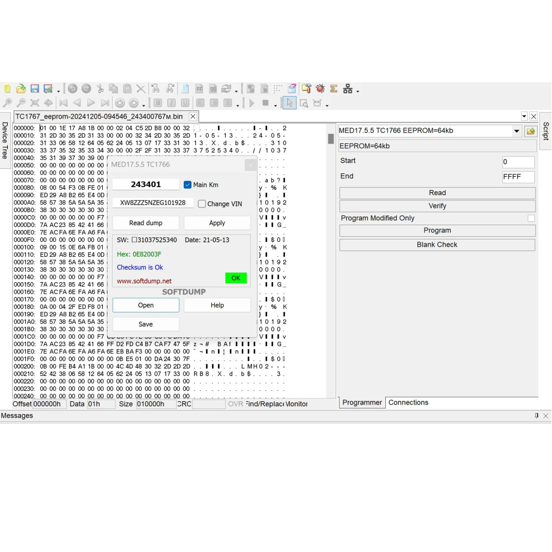The height and width of the screenshot is (552, 552).
Task: Click the Save floppy disk icon
Action: click(34, 89)
